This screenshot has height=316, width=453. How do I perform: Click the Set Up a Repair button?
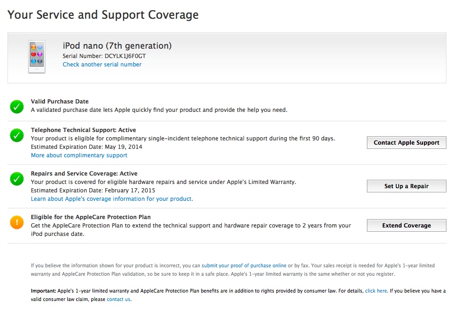[x=406, y=186]
